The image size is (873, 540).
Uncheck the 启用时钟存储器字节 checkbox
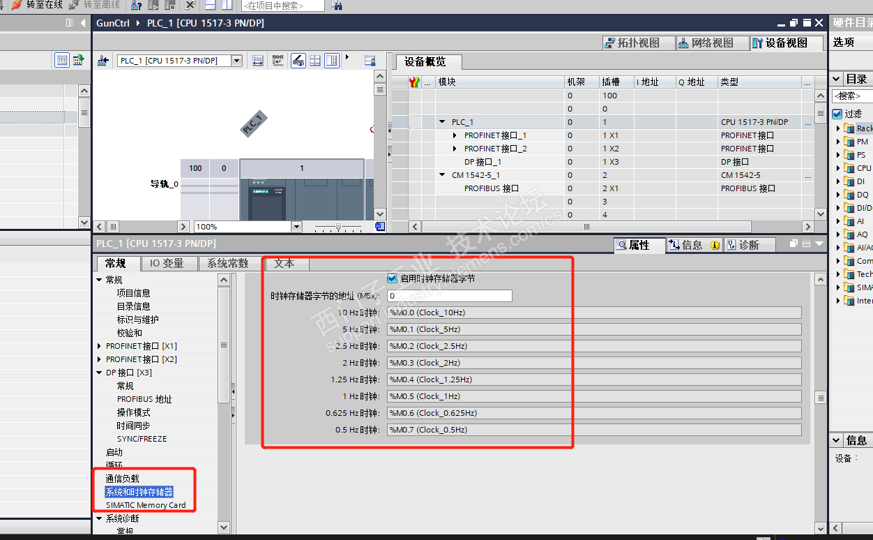(x=392, y=278)
